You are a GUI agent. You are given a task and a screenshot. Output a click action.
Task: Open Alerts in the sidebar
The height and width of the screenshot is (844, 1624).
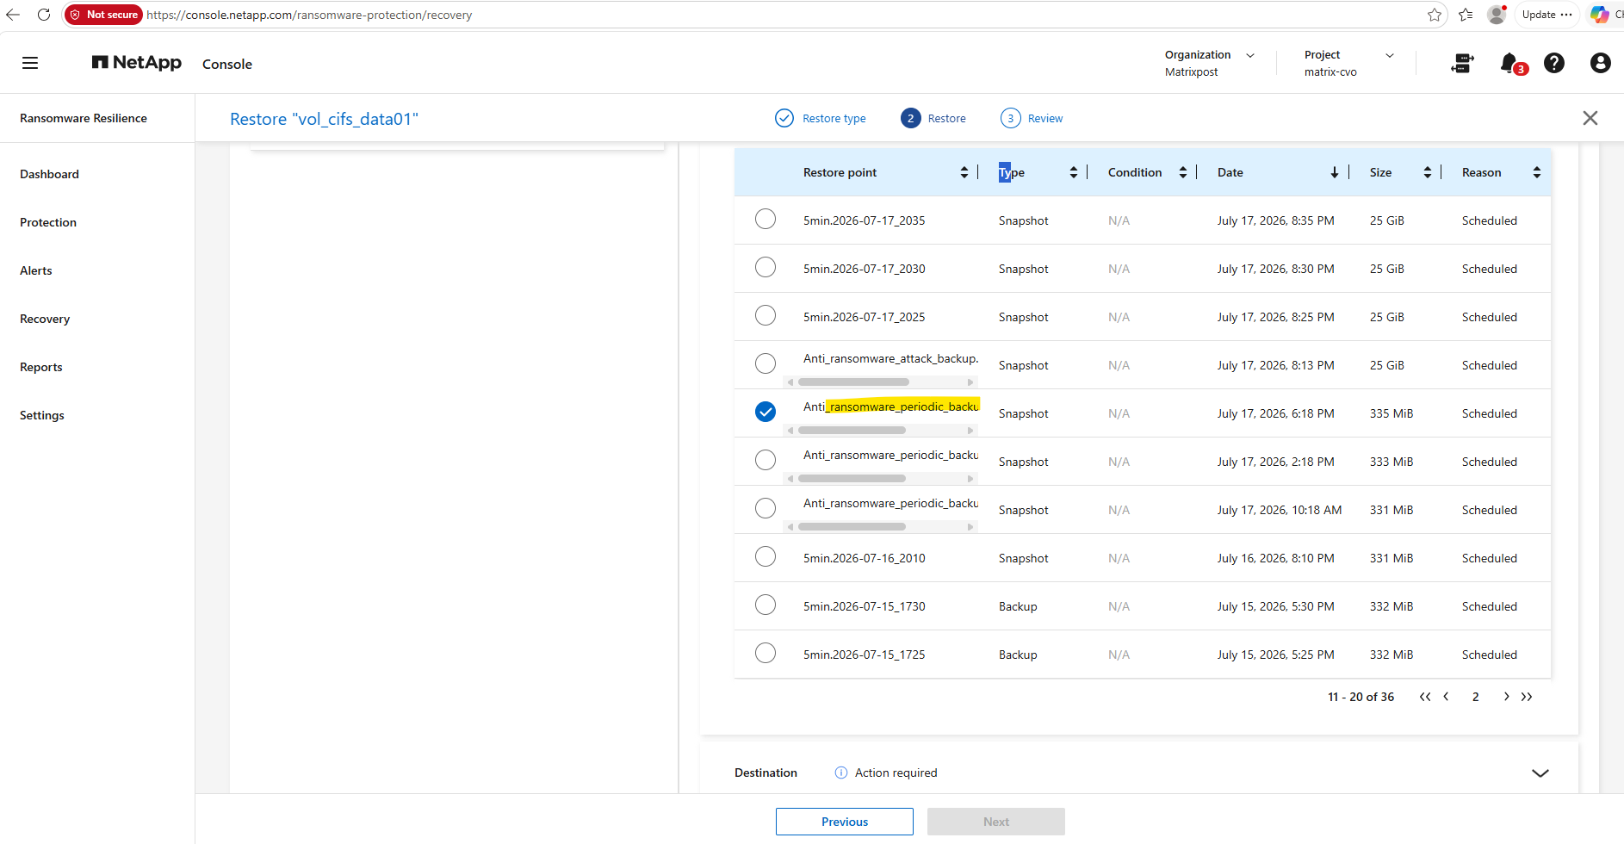click(x=36, y=270)
